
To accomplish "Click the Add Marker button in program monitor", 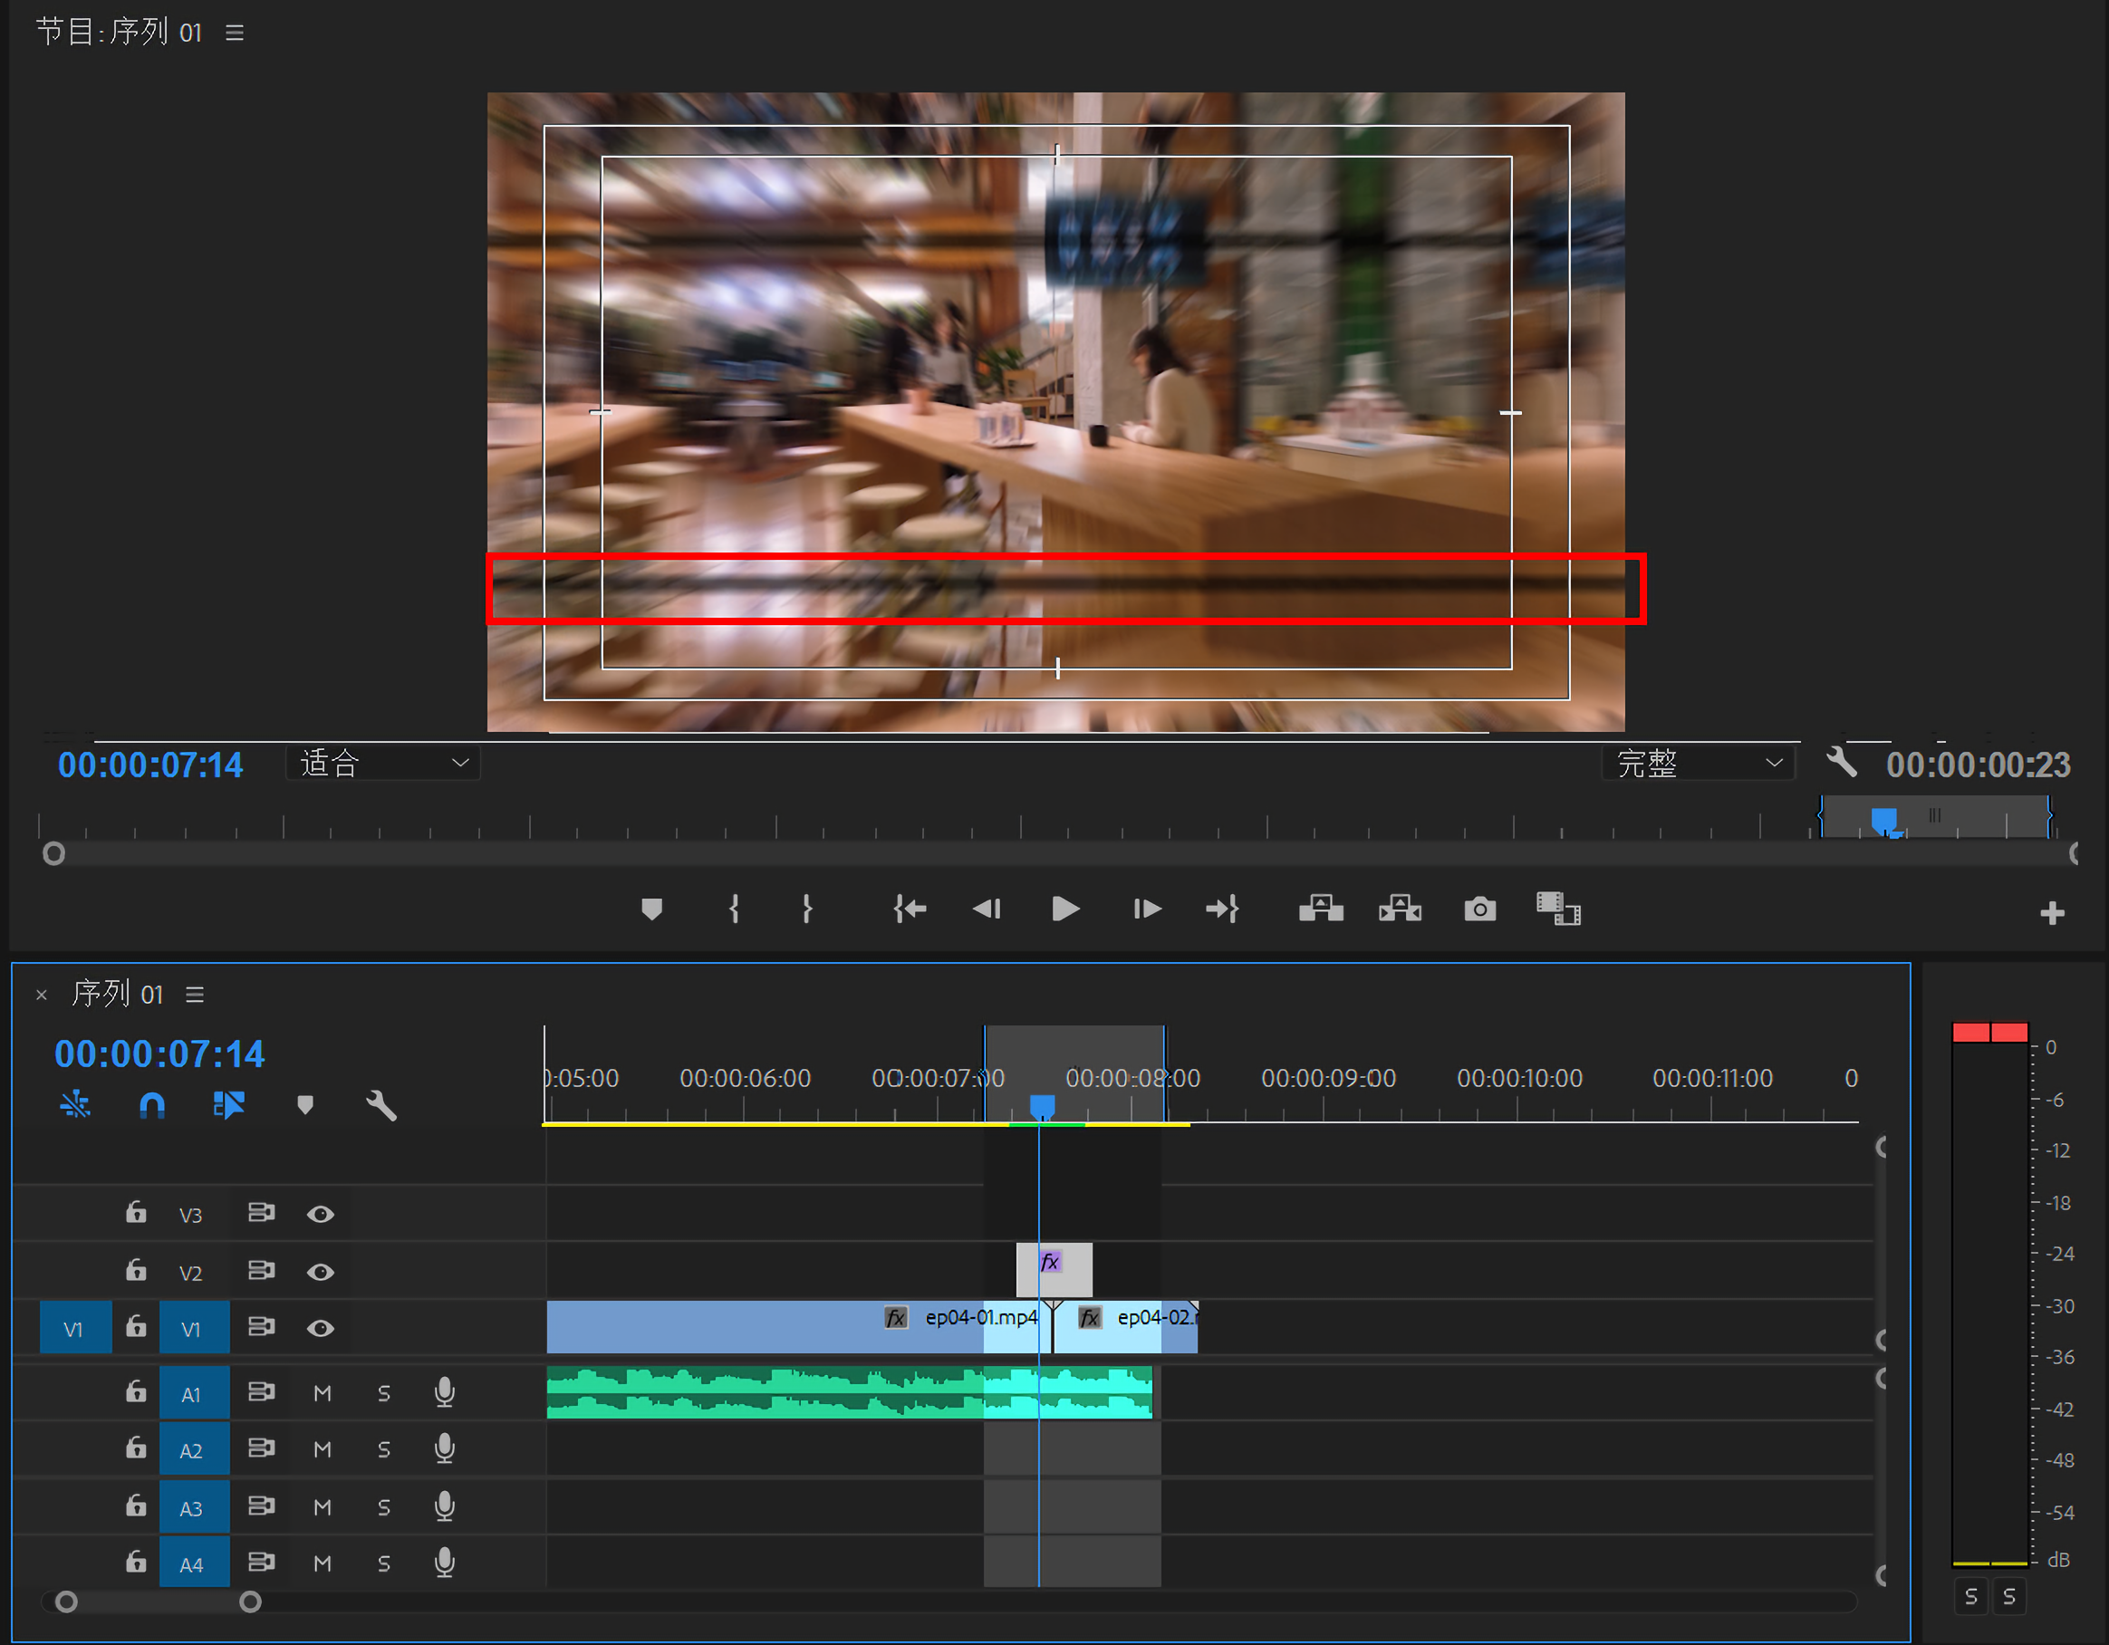I will click(x=652, y=909).
